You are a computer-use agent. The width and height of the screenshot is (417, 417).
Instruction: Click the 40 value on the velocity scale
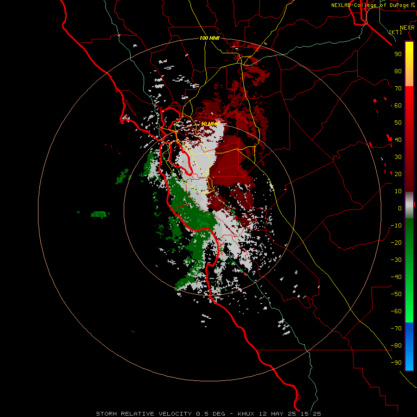[x=398, y=139]
